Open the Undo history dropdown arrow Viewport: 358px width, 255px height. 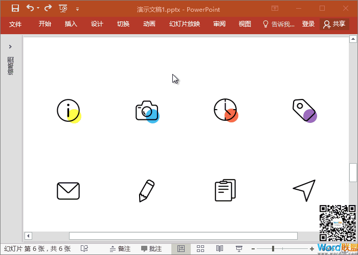point(38,9)
